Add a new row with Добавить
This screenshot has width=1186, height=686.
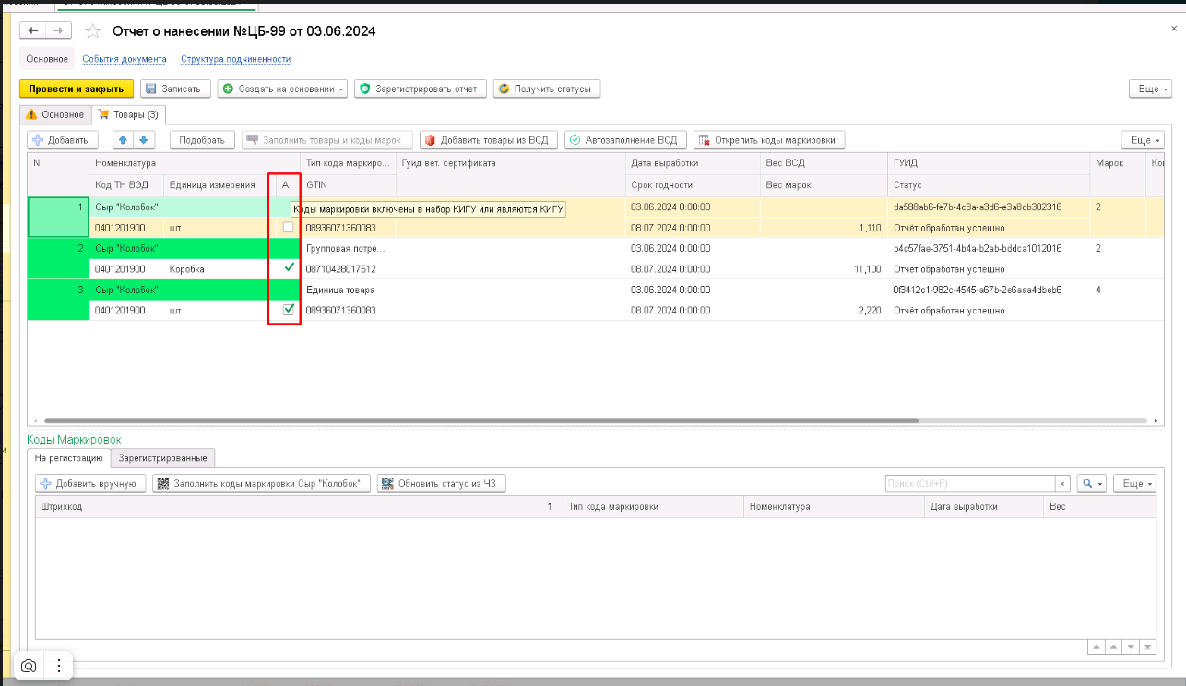(x=63, y=140)
